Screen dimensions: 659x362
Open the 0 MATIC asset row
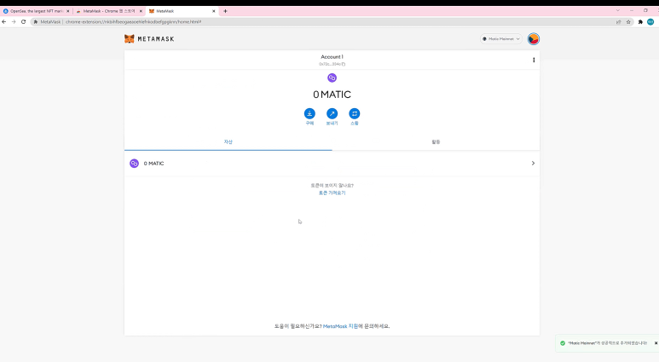(332, 164)
